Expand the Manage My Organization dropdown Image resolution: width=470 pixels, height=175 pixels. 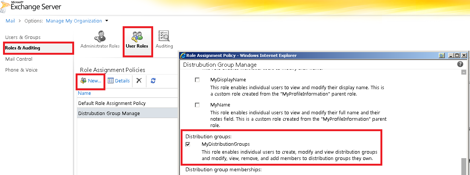click(107, 21)
